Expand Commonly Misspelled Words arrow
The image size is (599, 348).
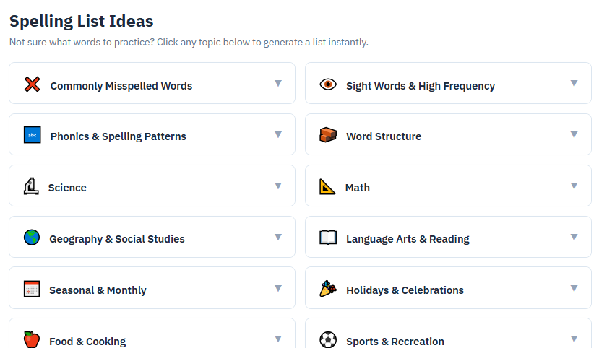(x=278, y=84)
